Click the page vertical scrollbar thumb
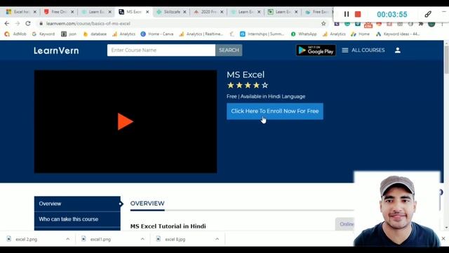This screenshot has width=449, height=253. [446, 59]
